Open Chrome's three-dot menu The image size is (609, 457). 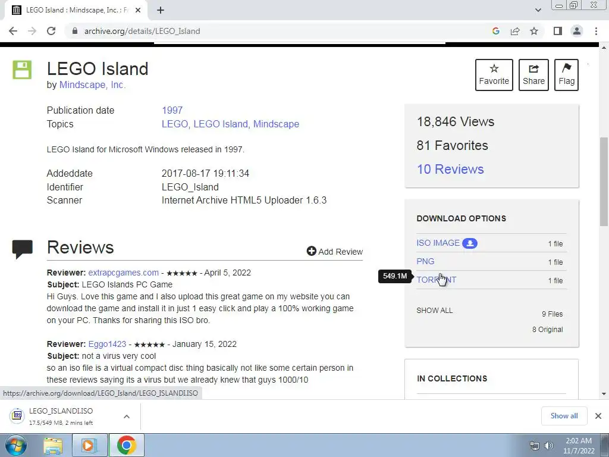(x=596, y=31)
